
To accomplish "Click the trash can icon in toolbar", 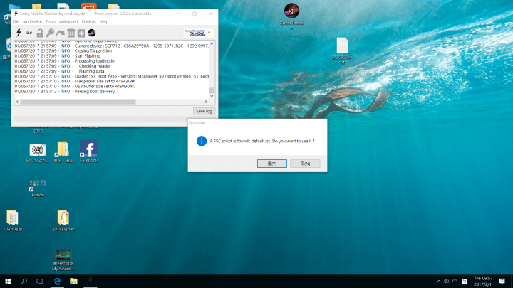I will (71, 33).
